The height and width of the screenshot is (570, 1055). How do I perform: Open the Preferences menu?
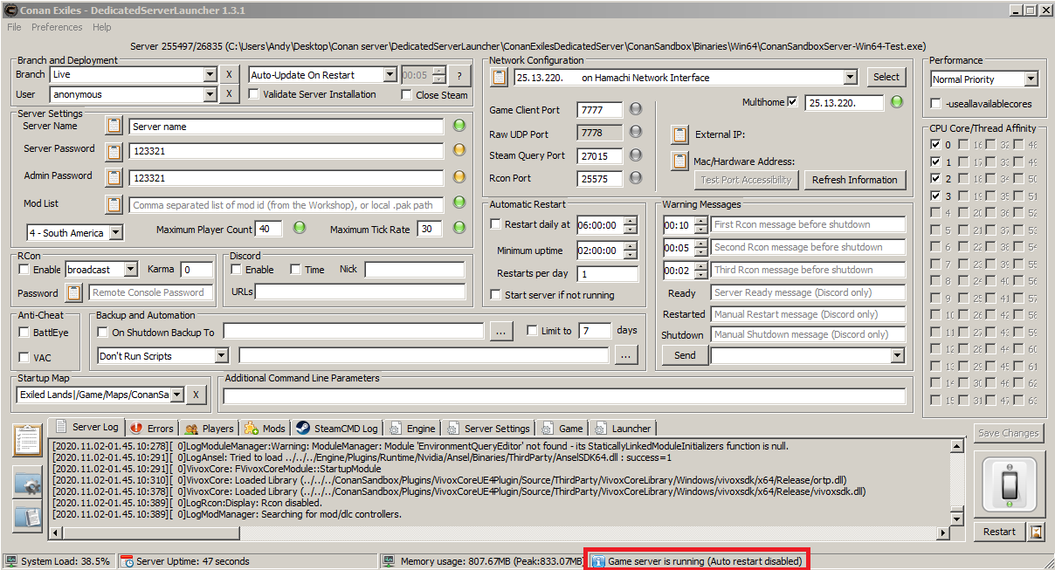pos(57,27)
